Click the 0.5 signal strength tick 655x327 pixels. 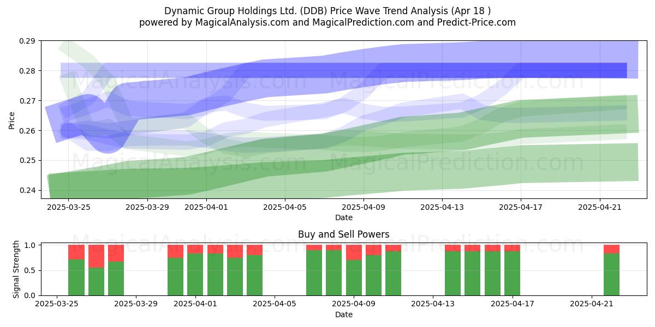pos(31,270)
